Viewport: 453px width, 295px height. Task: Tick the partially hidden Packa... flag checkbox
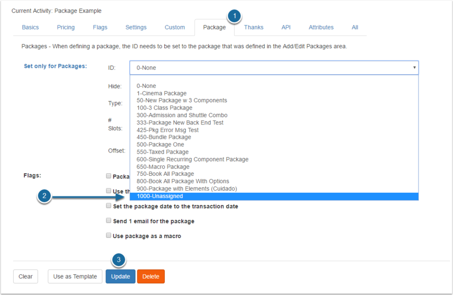coord(109,176)
